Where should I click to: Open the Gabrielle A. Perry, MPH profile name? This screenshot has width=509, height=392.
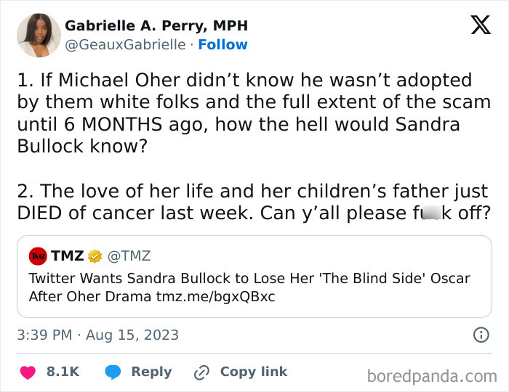click(156, 25)
